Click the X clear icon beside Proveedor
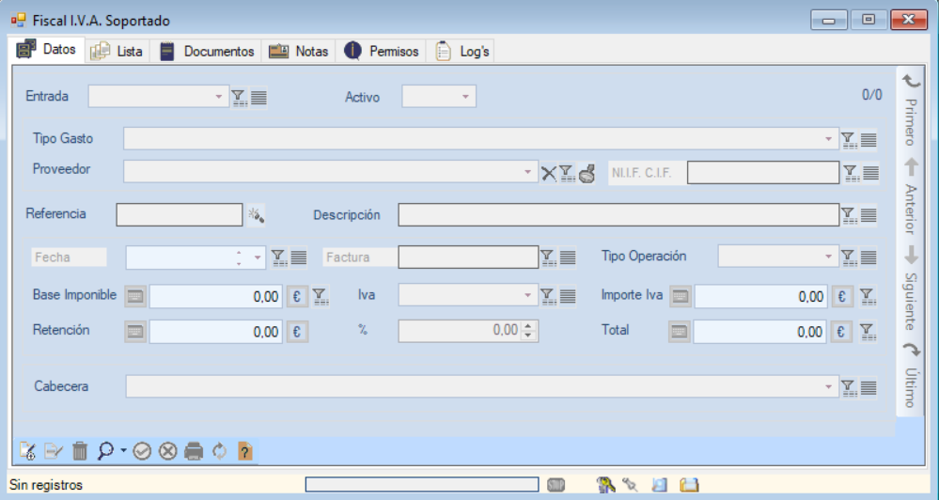 click(549, 172)
